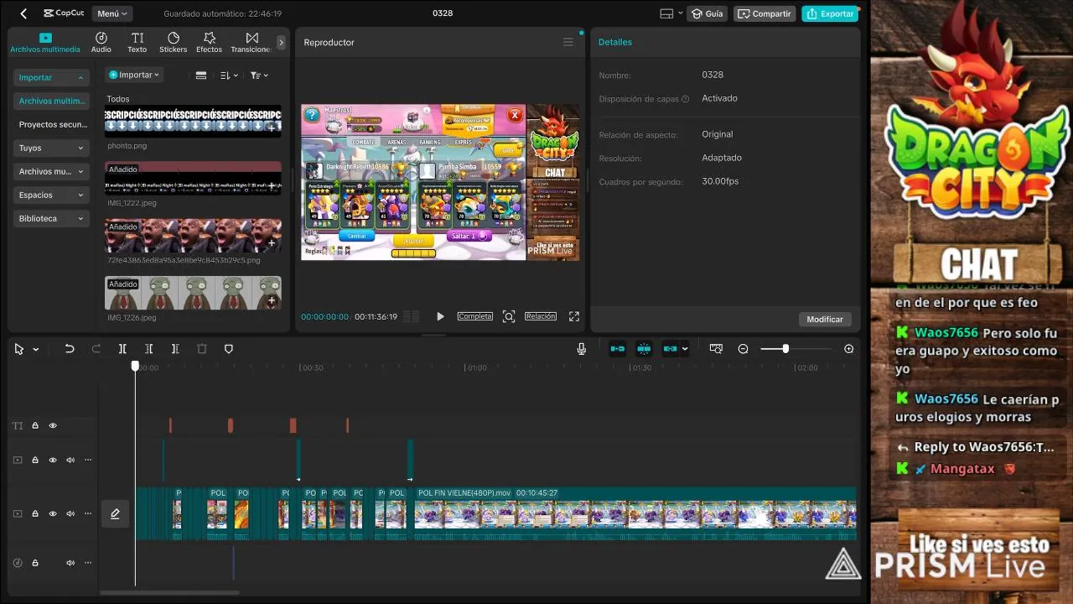Collapse the Importar sidebar section

[x=51, y=77]
